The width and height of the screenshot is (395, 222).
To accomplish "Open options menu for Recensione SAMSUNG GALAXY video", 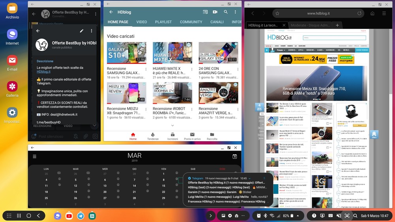I will [146, 69].
